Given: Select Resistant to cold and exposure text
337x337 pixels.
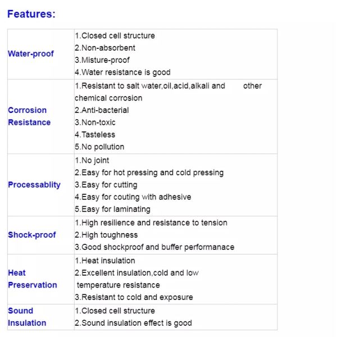Looking at the screenshot, I should coord(134,297).
